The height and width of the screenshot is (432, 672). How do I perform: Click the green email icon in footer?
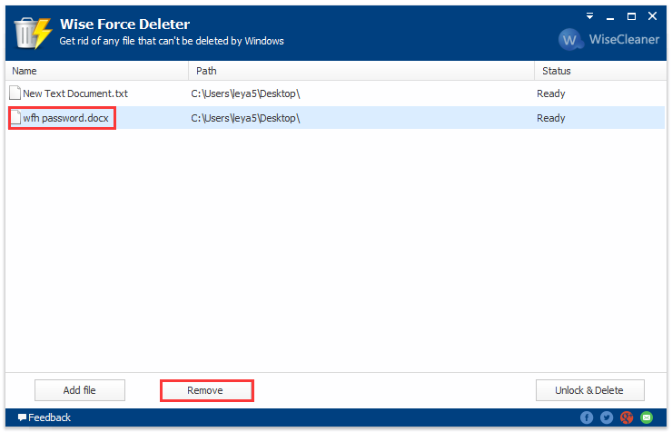(647, 417)
